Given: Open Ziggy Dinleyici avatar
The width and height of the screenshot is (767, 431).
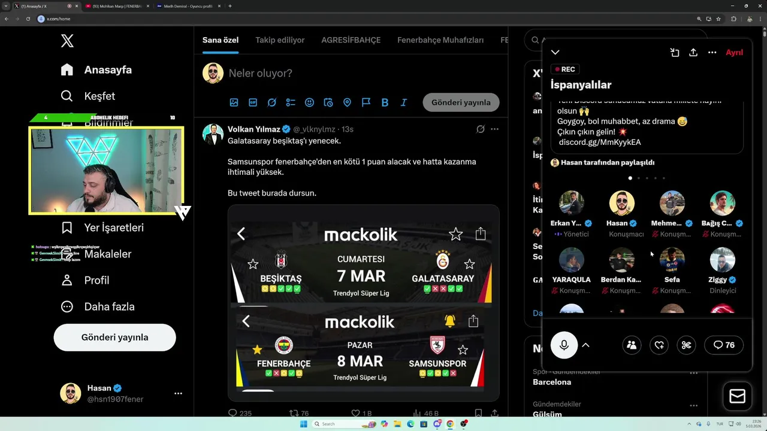Looking at the screenshot, I should point(722,259).
